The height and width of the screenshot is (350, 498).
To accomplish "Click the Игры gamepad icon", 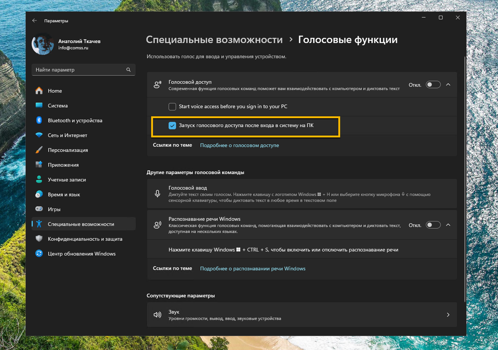I will point(39,209).
